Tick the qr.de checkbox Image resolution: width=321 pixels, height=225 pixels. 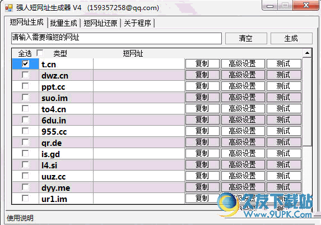[25, 142]
